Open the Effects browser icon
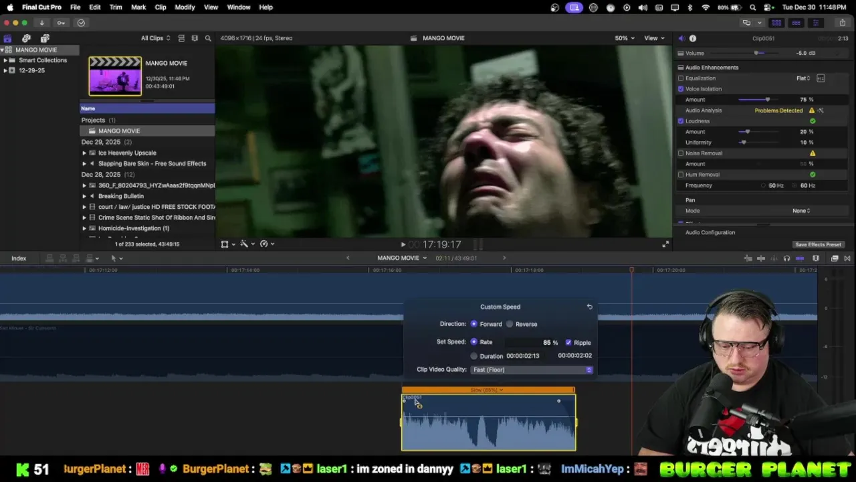The image size is (856, 482). coord(835,258)
